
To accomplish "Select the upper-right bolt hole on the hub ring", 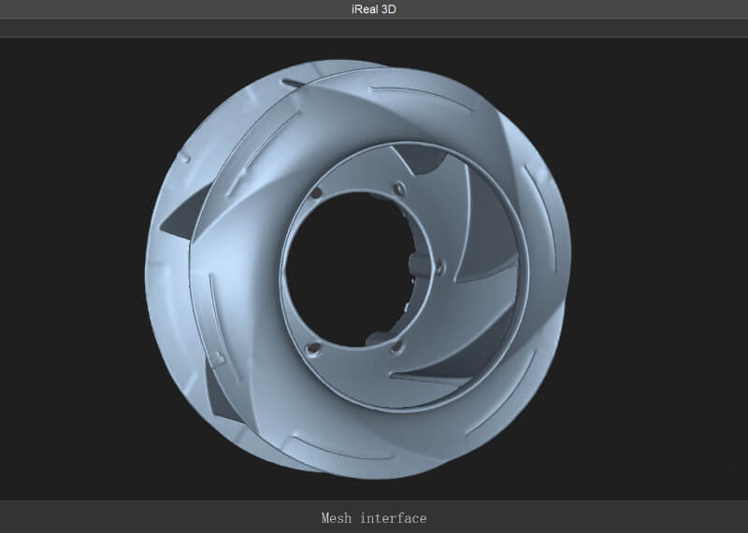I will 399,189.
